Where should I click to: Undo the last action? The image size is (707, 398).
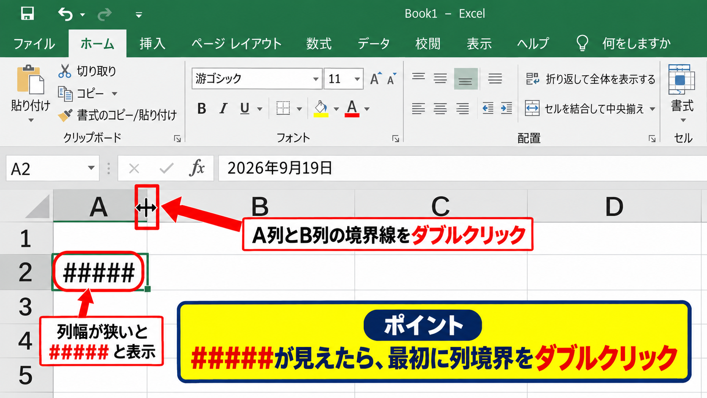(x=65, y=14)
